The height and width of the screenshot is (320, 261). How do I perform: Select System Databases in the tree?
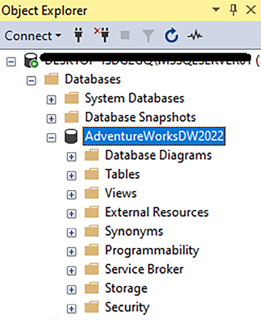tap(135, 98)
